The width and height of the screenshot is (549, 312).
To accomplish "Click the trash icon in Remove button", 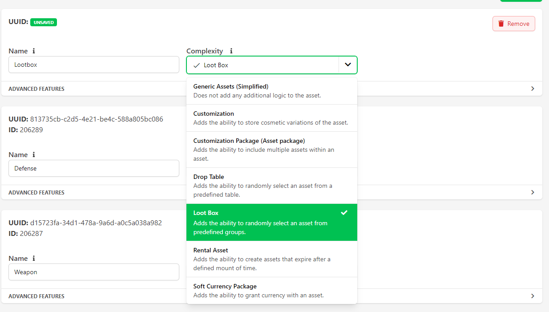I will click(x=501, y=24).
